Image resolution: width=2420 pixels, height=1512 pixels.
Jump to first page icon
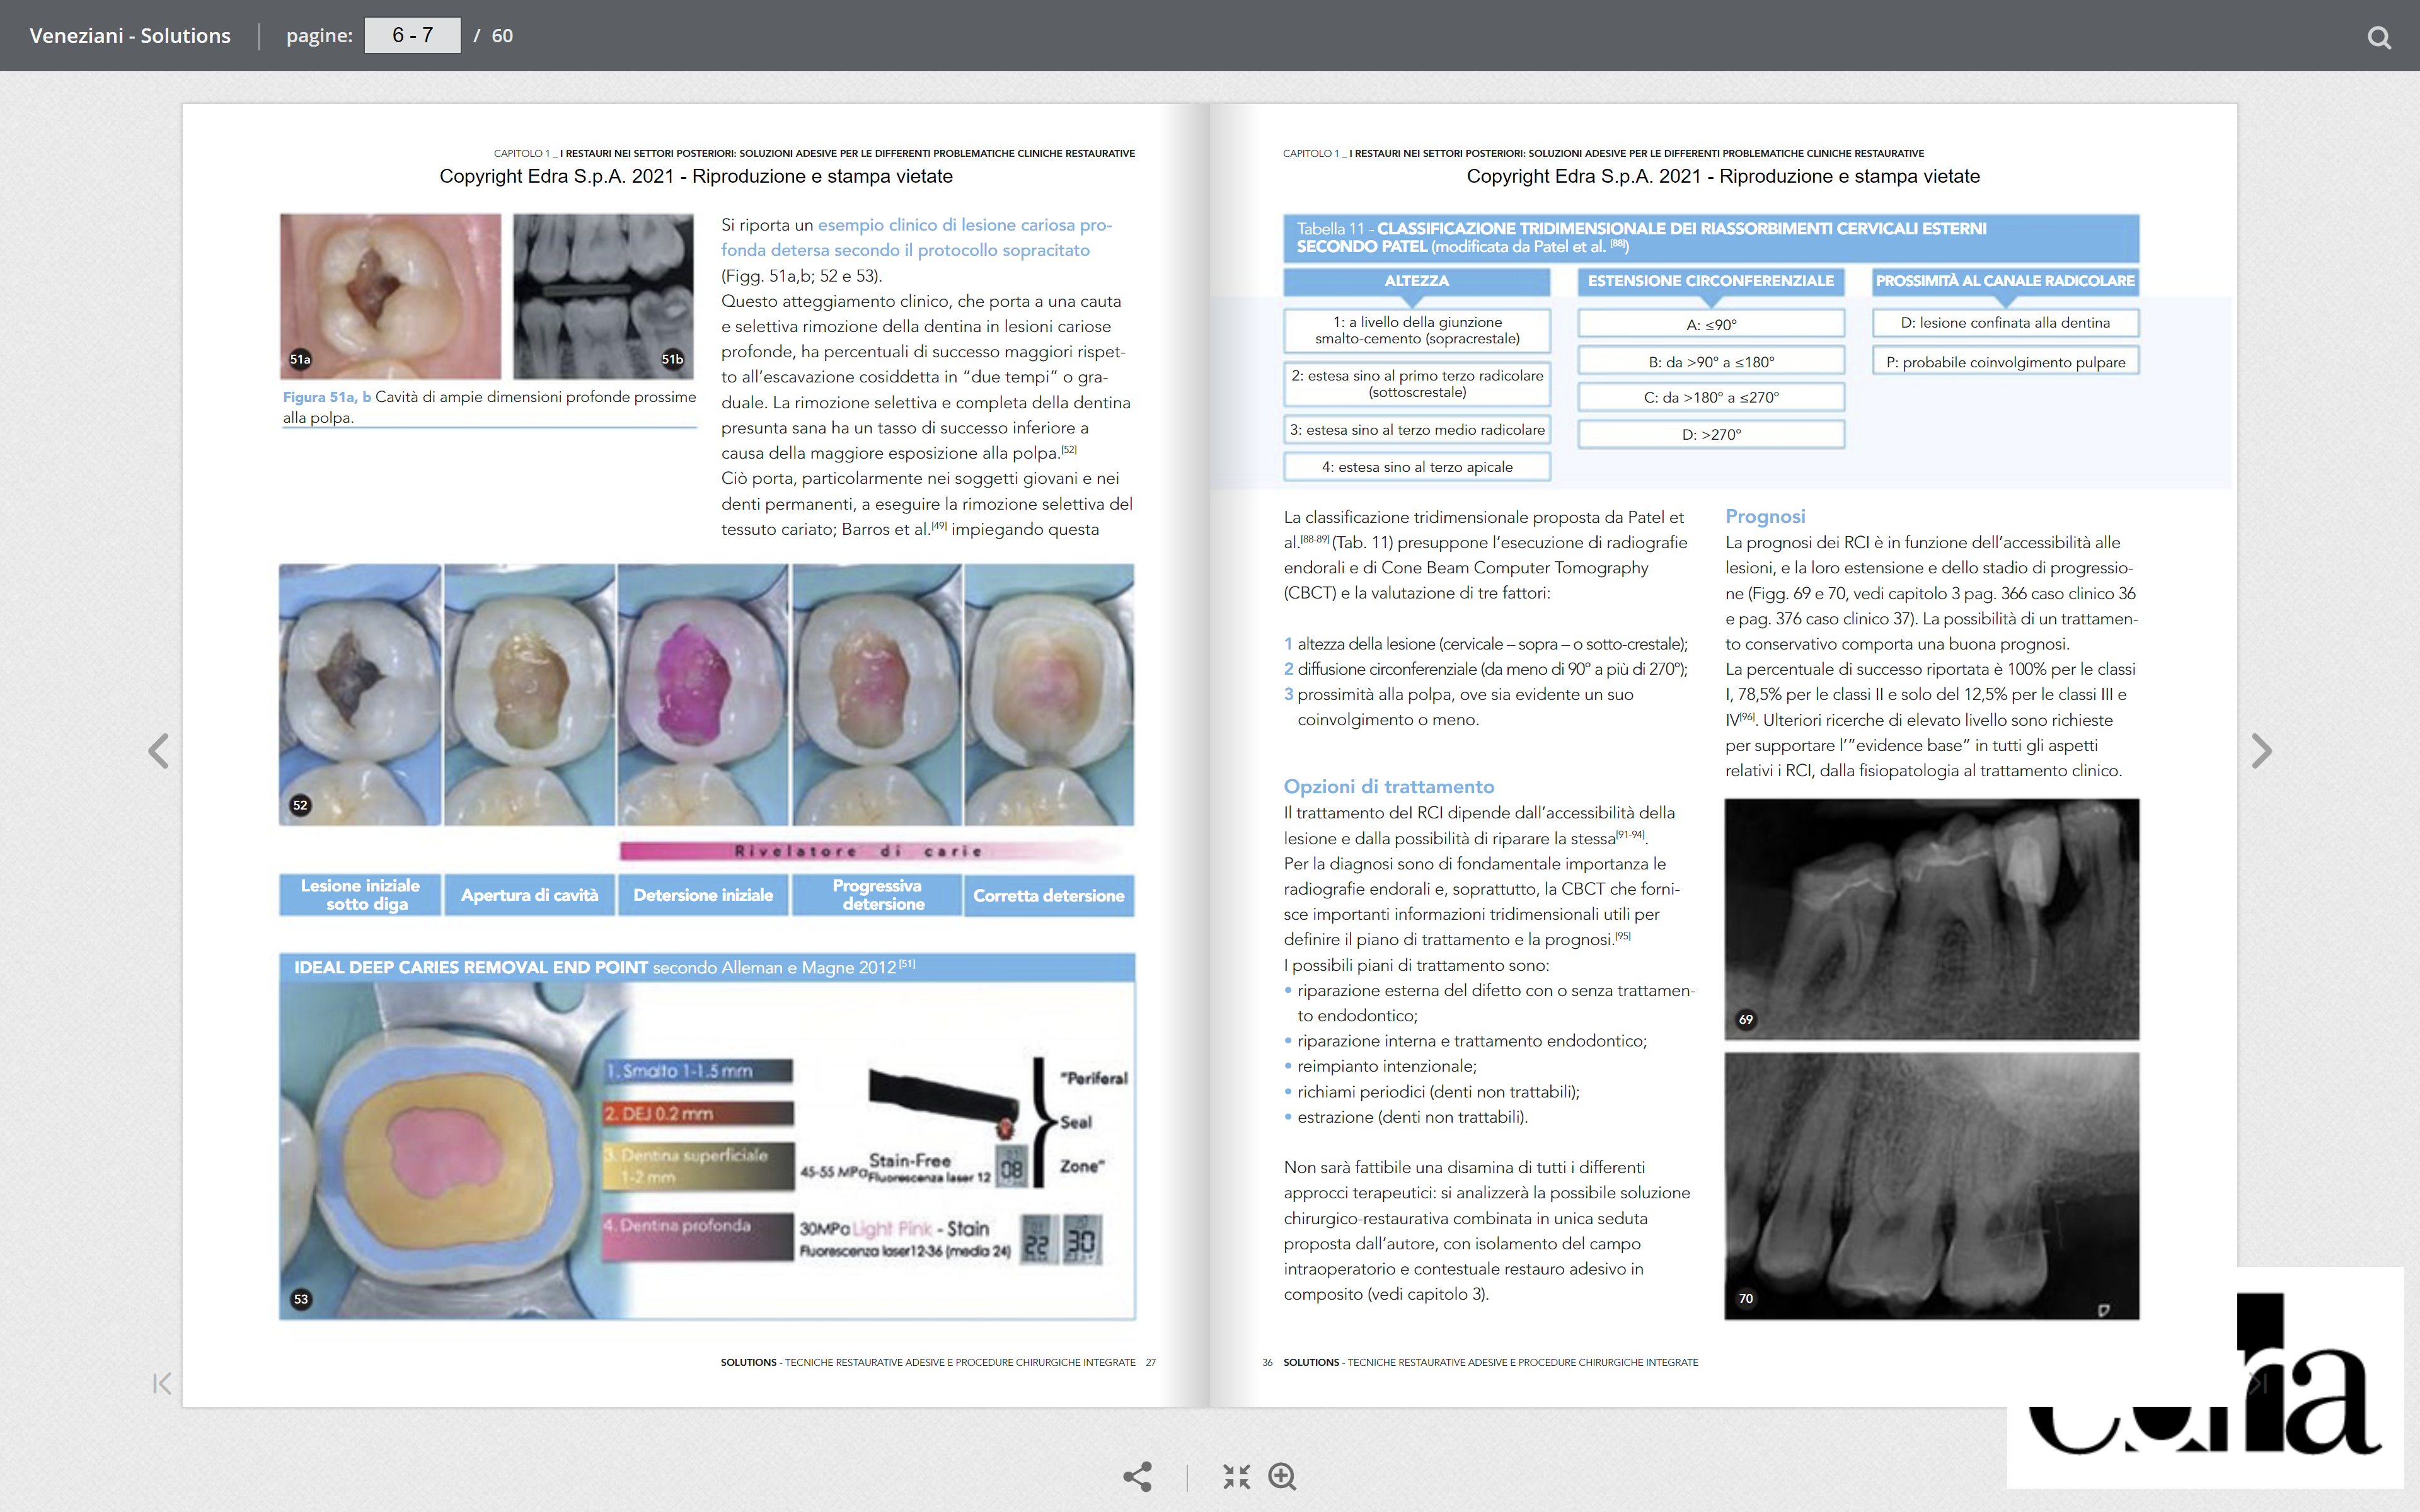[162, 1383]
